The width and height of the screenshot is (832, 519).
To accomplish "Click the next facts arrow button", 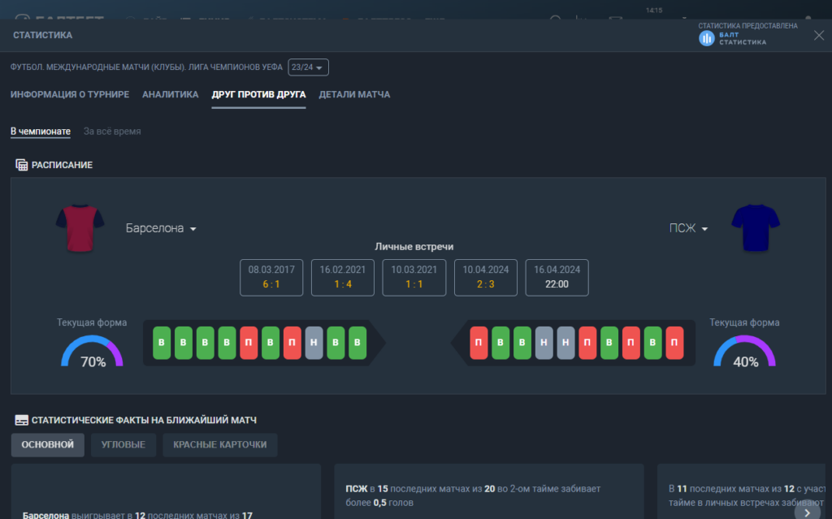I will (x=807, y=513).
